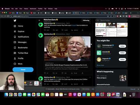Open Messages envelope in sidebar
Screen dimensions: 140x105
(x=20, y=42)
